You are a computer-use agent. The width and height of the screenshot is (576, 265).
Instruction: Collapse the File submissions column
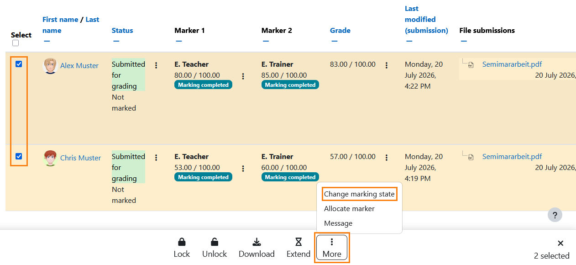tap(464, 41)
